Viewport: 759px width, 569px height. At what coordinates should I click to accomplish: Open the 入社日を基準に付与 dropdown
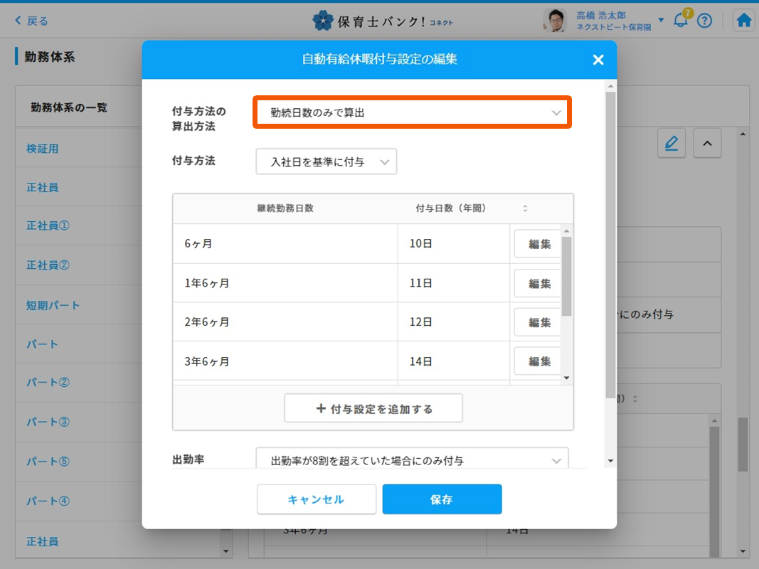click(x=326, y=162)
